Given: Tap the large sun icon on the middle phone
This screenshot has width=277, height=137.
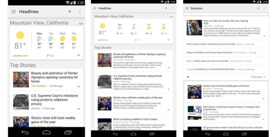Looking at the screenshot, I should coord(102,26).
